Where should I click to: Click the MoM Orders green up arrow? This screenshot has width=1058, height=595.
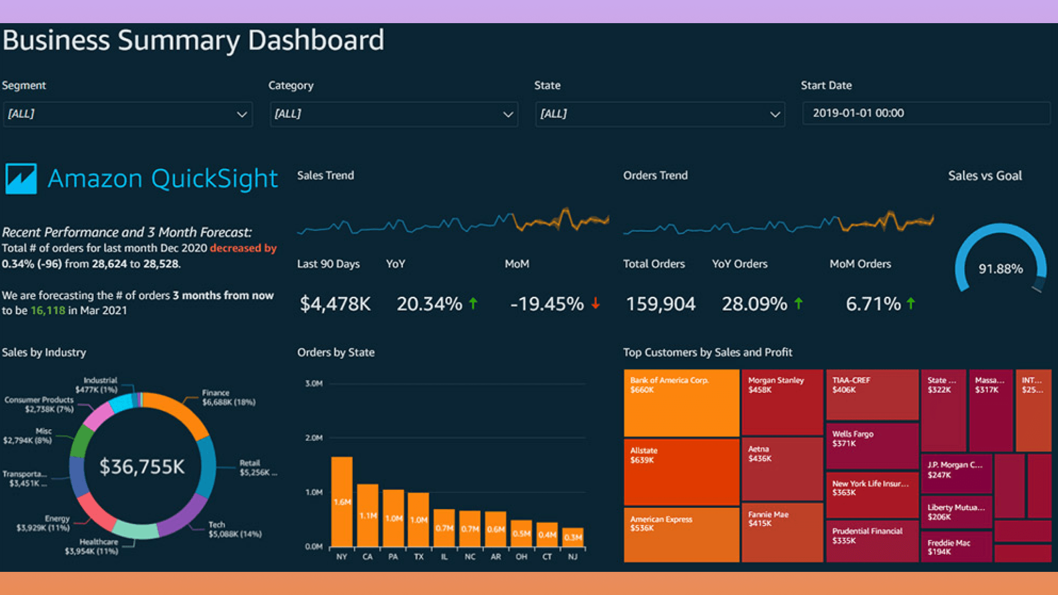click(x=911, y=303)
